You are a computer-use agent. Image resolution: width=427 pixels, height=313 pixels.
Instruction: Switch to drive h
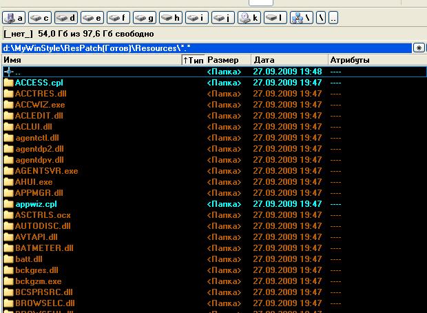(x=171, y=18)
